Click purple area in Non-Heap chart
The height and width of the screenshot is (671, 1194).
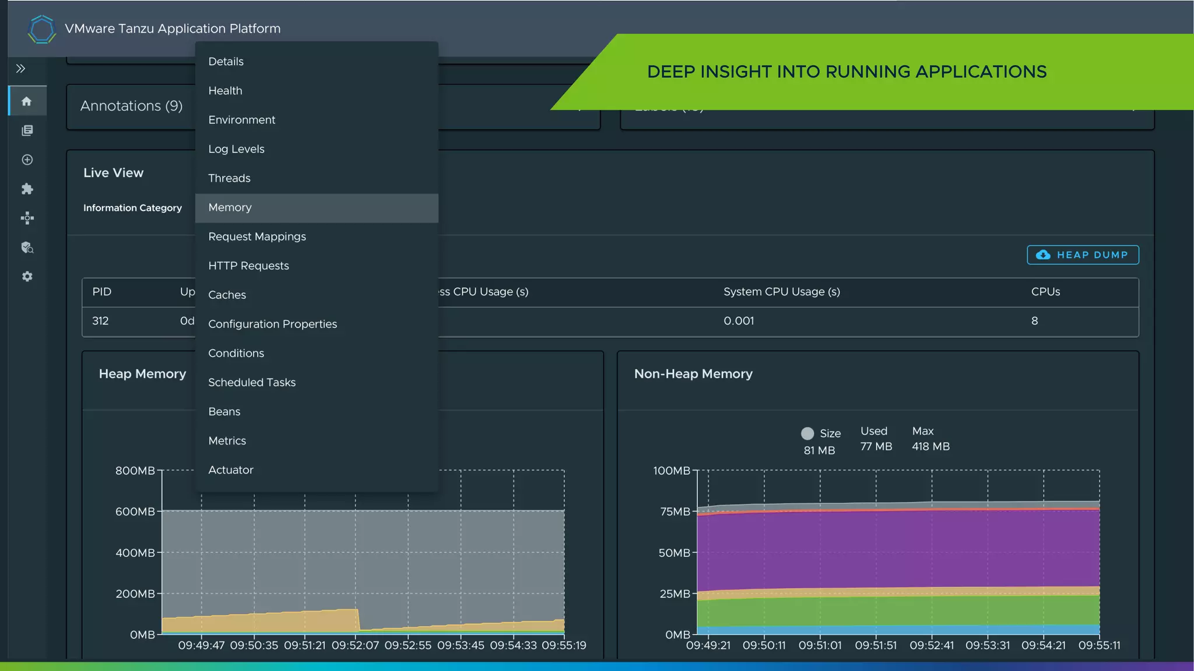coord(898,548)
